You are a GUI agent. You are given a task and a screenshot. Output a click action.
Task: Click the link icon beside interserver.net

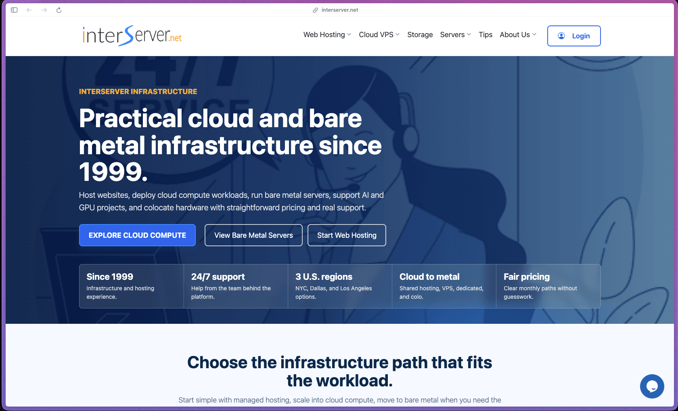coord(316,10)
